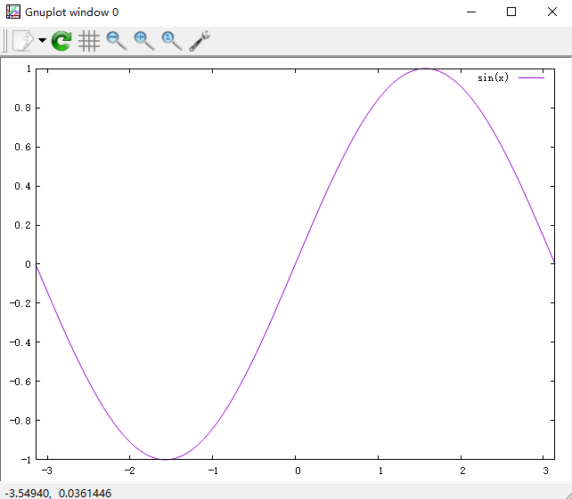
Task: Click the x-axis tick label 0
Action: pos(297,471)
